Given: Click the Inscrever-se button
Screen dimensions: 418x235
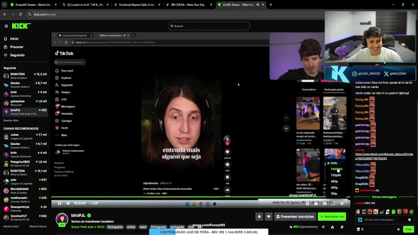Looking at the screenshot, I should point(332,216).
